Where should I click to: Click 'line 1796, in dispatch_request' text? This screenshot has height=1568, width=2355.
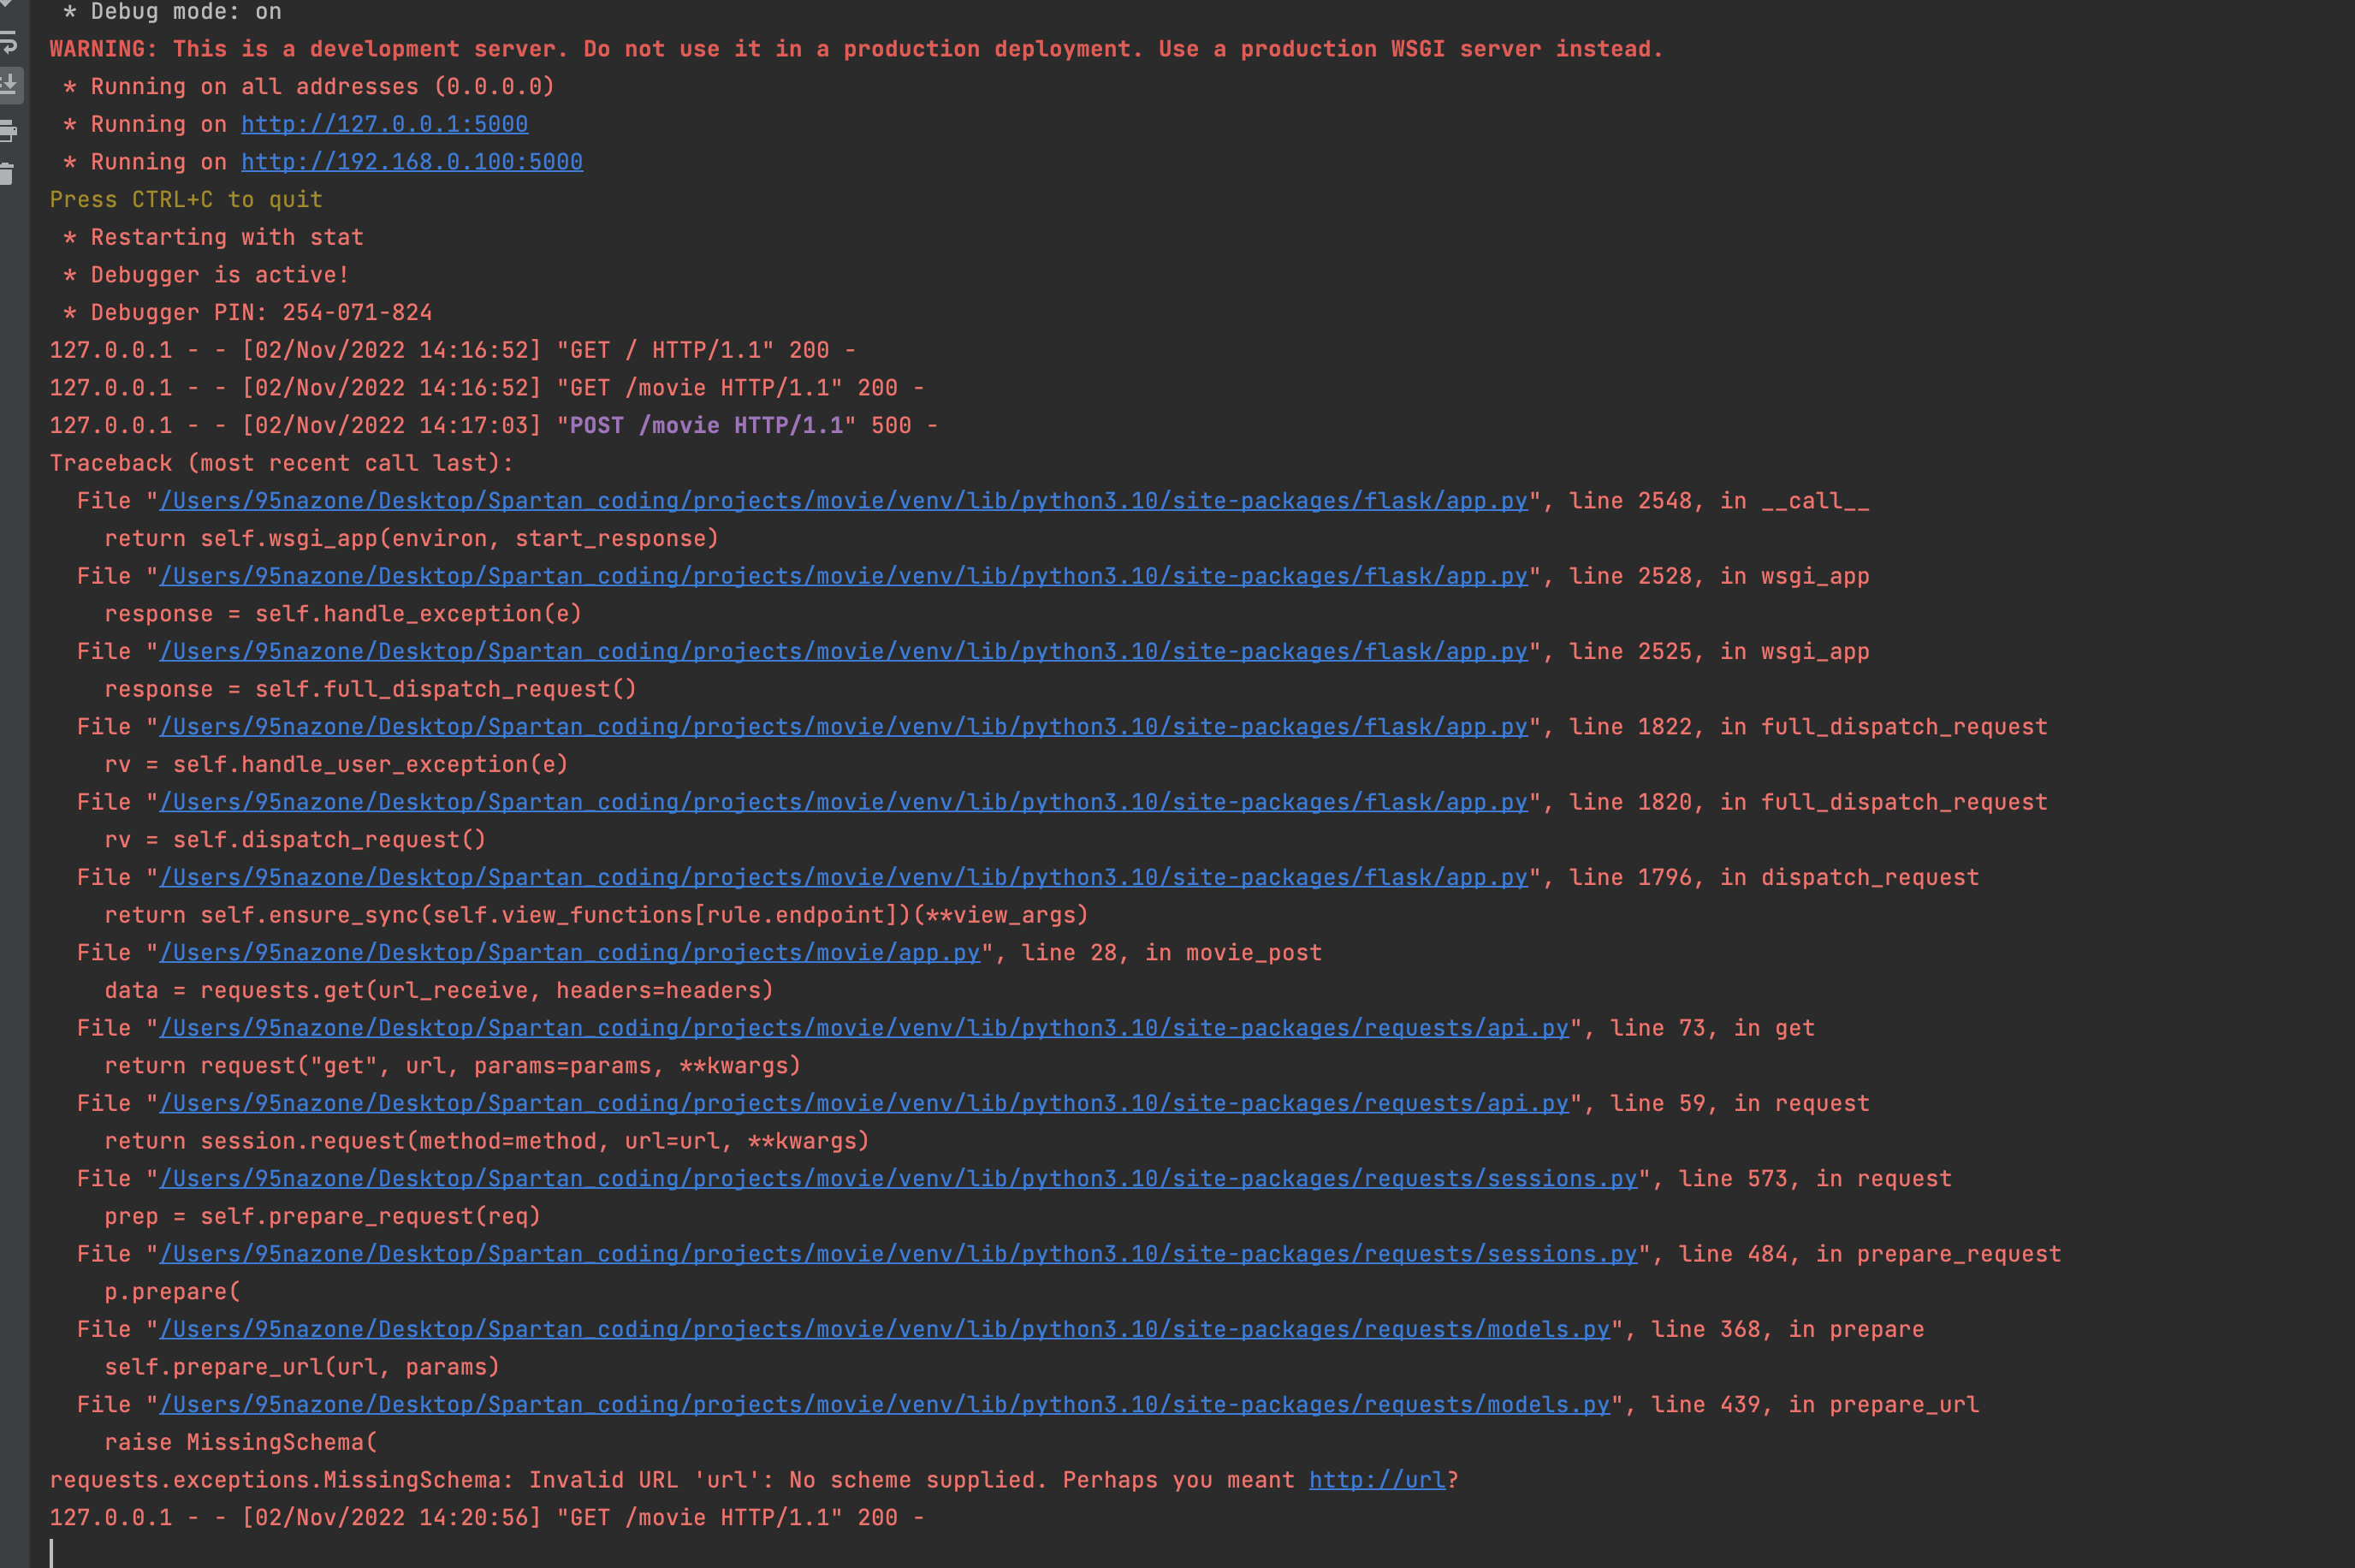pyautogui.click(x=1774, y=878)
